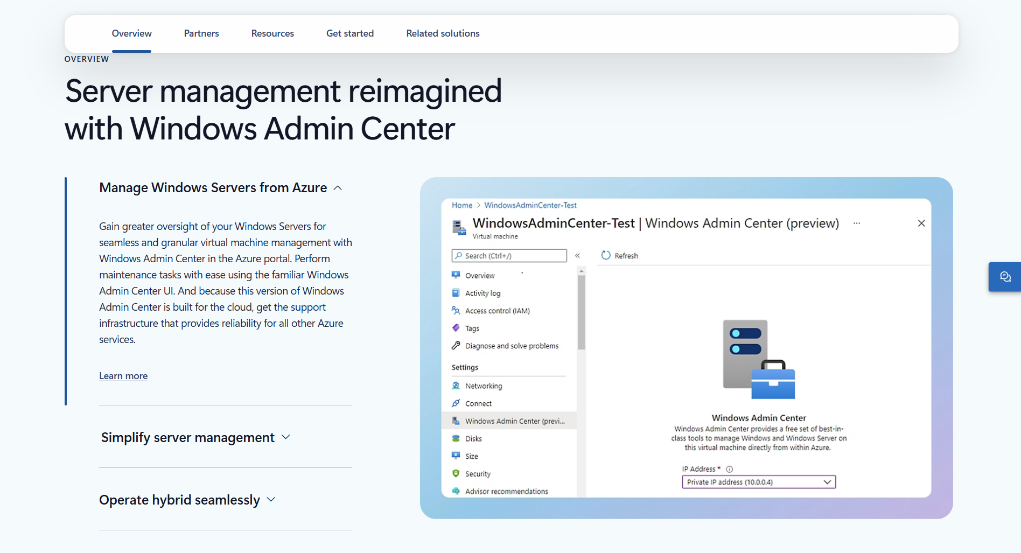Click the Access control (IAM) people icon

tap(456, 311)
